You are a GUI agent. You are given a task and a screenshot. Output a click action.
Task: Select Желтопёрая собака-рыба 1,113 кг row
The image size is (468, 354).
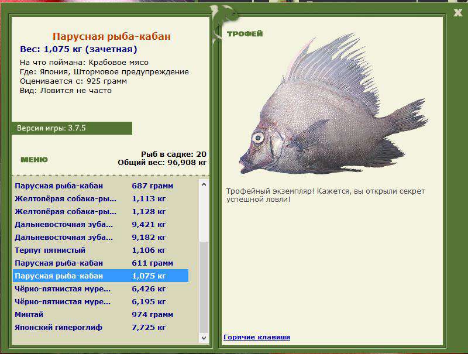(x=101, y=198)
